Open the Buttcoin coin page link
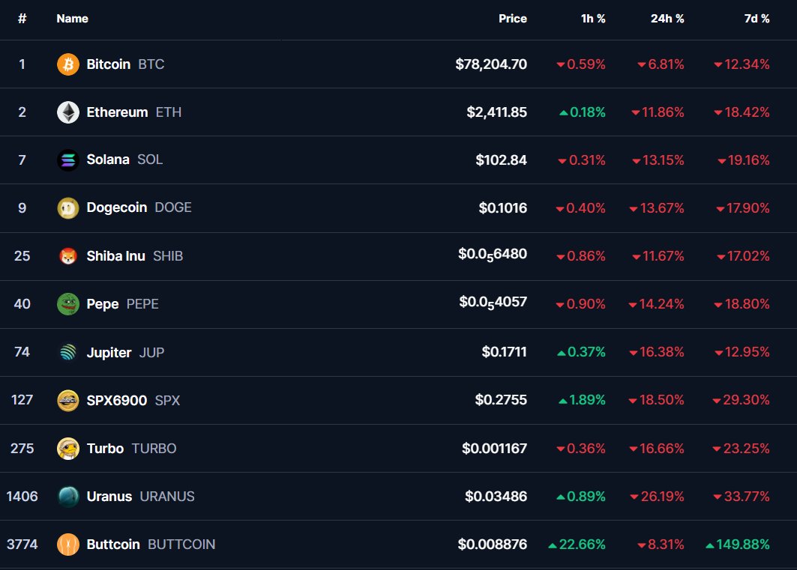This screenshot has width=797, height=570. (x=113, y=545)
